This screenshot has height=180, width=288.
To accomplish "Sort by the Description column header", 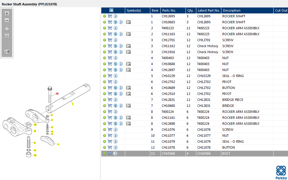I will click(x=247, y=10).
